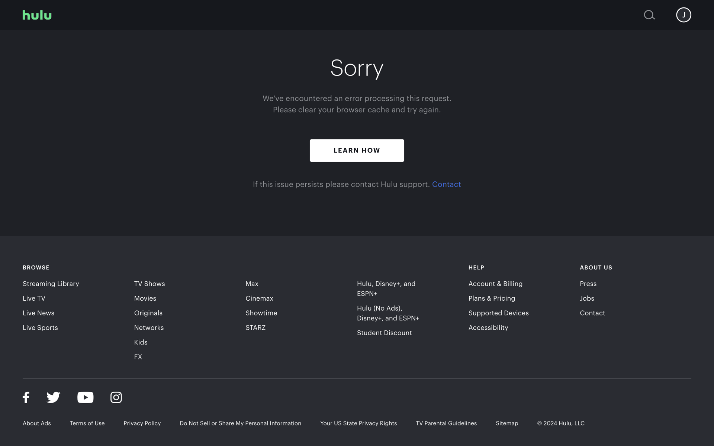Screen dimensions: 714x446
Task: Follow the blue Contact support link
Action: point(446,184)
